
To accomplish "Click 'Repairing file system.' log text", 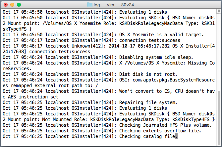I will click(x=148, y=102).
